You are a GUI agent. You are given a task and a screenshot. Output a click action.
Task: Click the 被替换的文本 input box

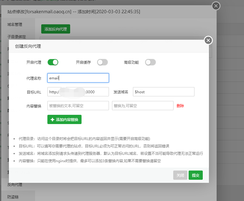pyautogui.click(x=78, y=106)
